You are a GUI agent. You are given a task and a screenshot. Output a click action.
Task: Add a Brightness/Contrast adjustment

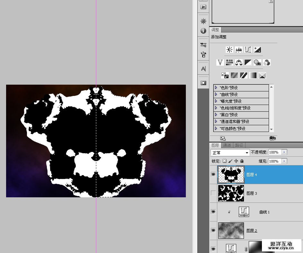pos(229,50)
